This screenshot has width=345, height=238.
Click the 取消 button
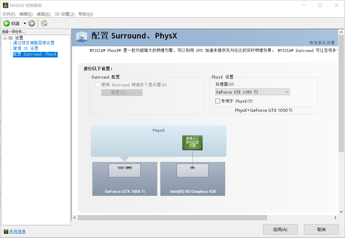coord(321,229)
